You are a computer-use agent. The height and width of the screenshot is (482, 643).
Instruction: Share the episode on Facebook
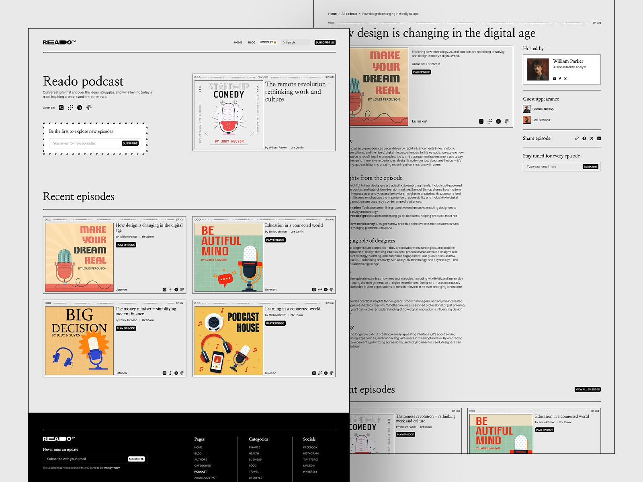click(x=584, y=138)
